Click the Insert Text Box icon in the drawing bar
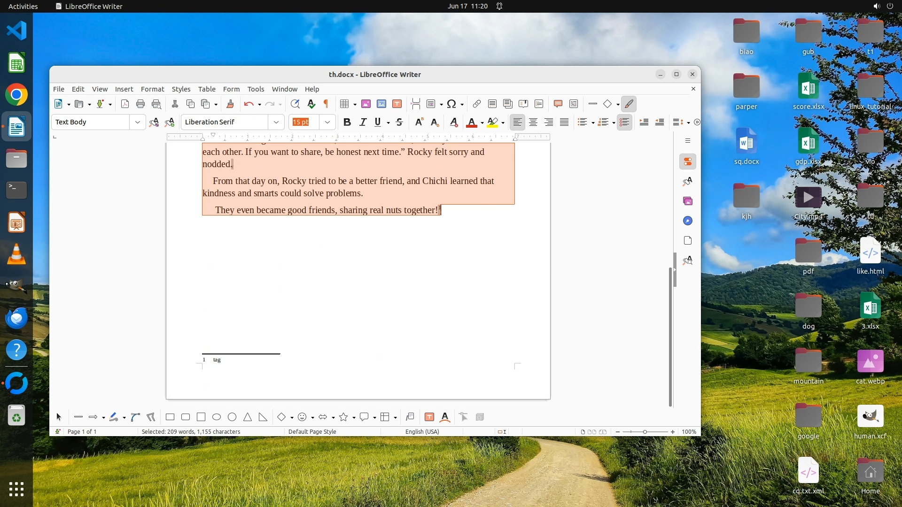 click(x=429, y=417)
